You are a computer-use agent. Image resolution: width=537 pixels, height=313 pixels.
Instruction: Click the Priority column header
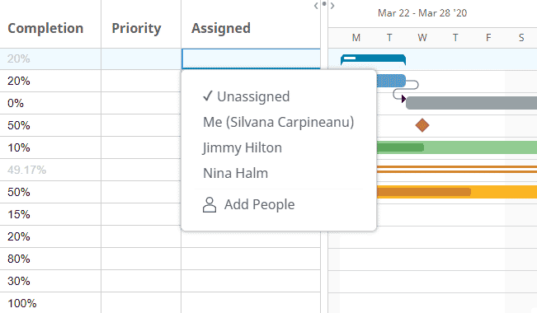tap(136, 28)
